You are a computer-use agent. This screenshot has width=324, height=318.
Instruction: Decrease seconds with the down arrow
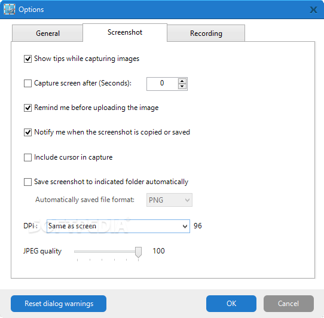point(182,87)
